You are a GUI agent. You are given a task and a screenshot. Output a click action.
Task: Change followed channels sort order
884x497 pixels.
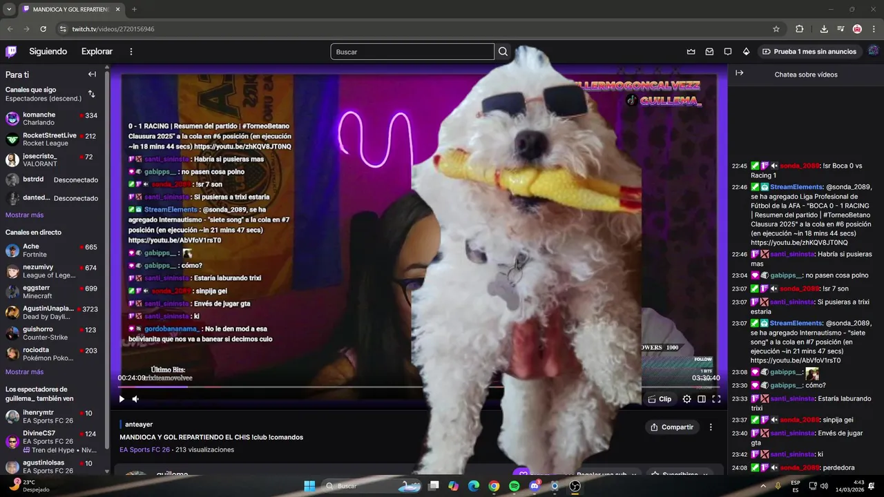(91, 94)
